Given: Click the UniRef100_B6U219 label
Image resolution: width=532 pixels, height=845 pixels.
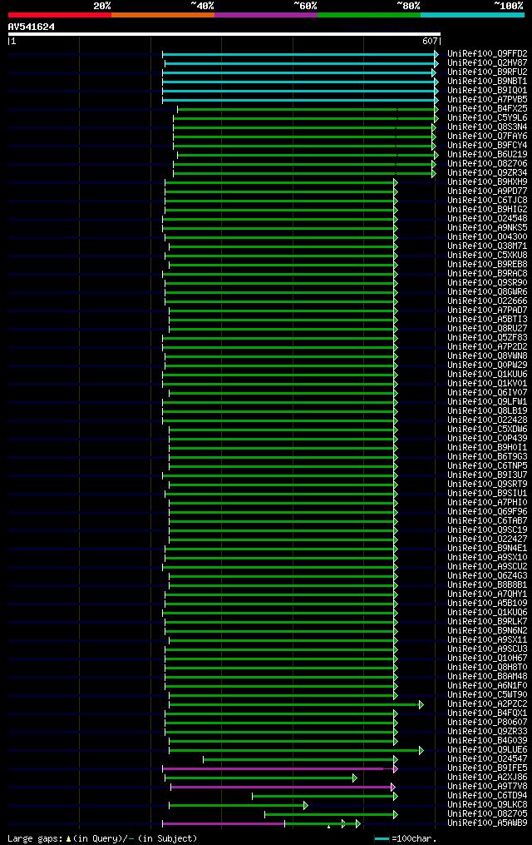Looking at the screenshot, I should (x=487, y=154).
